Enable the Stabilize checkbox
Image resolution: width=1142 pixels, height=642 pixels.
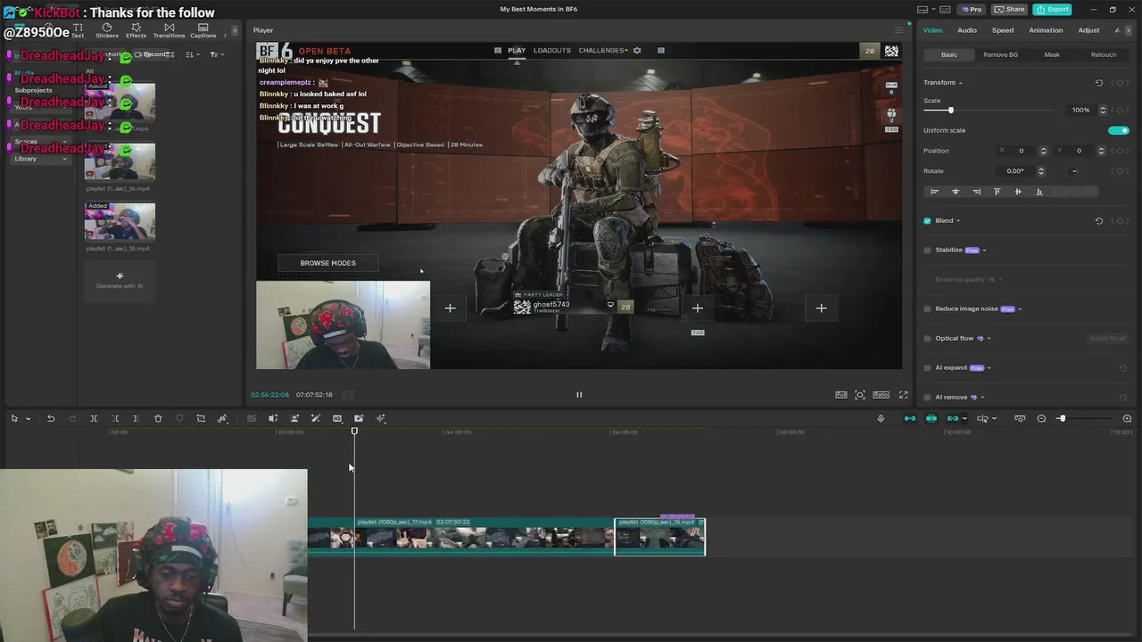pyautogui.click(x=928, y=251)
